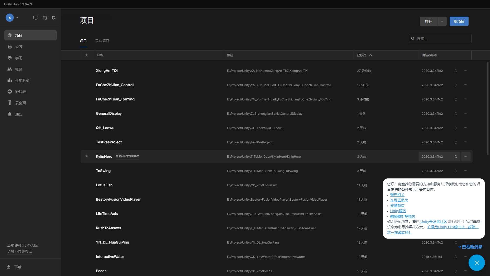This screenshot has width=490, height=276.
Task: Open KylinHero editor version dropdown
Action: click(439, 157)
